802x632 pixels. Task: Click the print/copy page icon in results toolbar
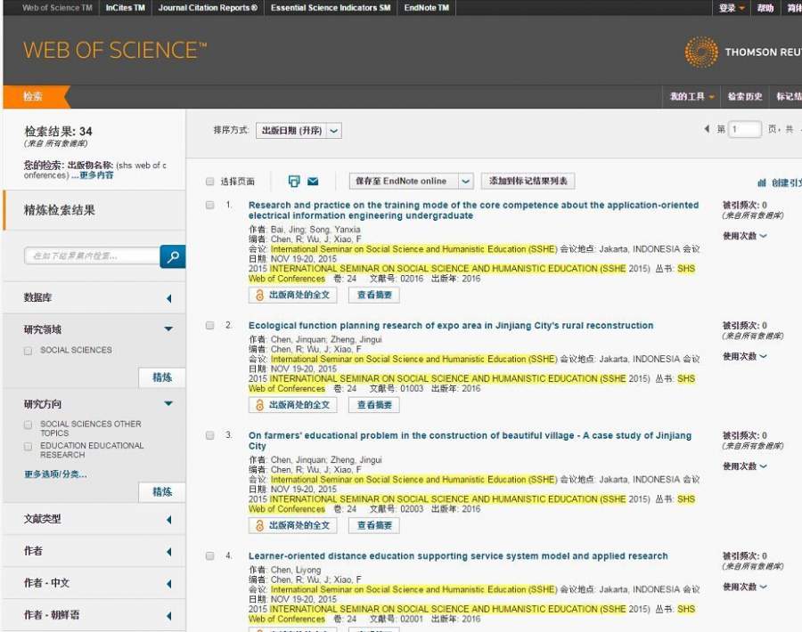point(293,182)
